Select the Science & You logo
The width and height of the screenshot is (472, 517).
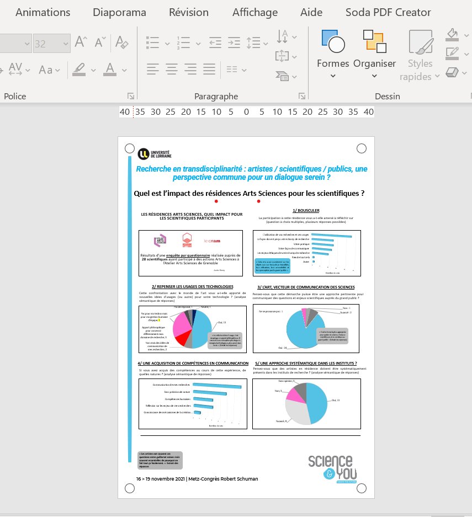tap(332, 468)
